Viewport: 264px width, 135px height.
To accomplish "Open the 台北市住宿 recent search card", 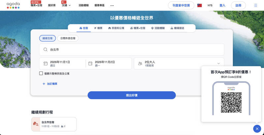I will [x=54, y=124].
